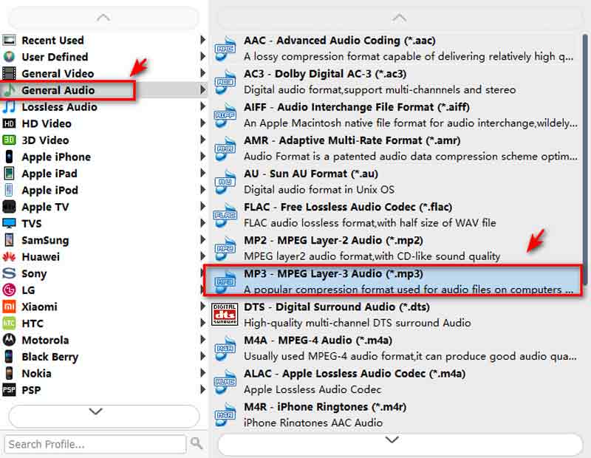Expand the Lossless Audio submenu arrow
Viewport: 591px width, 458px height.
tap(202, 106)
